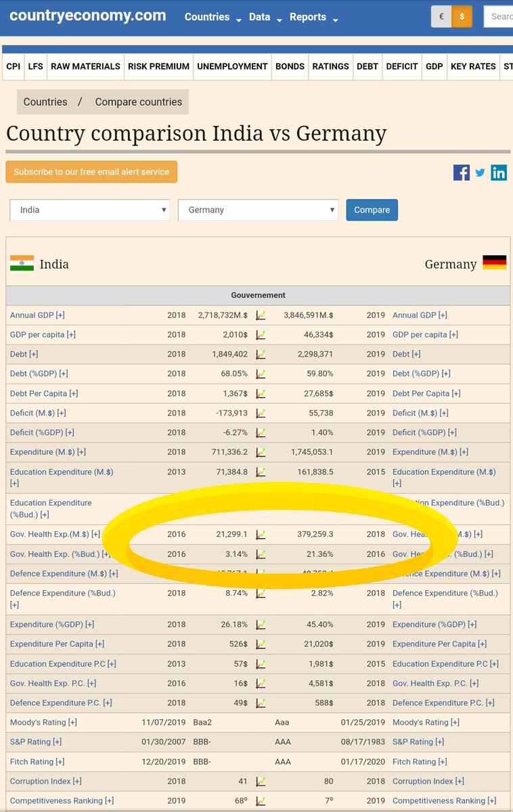
Task: Open the CPI tab
Action: pos(14,66)
